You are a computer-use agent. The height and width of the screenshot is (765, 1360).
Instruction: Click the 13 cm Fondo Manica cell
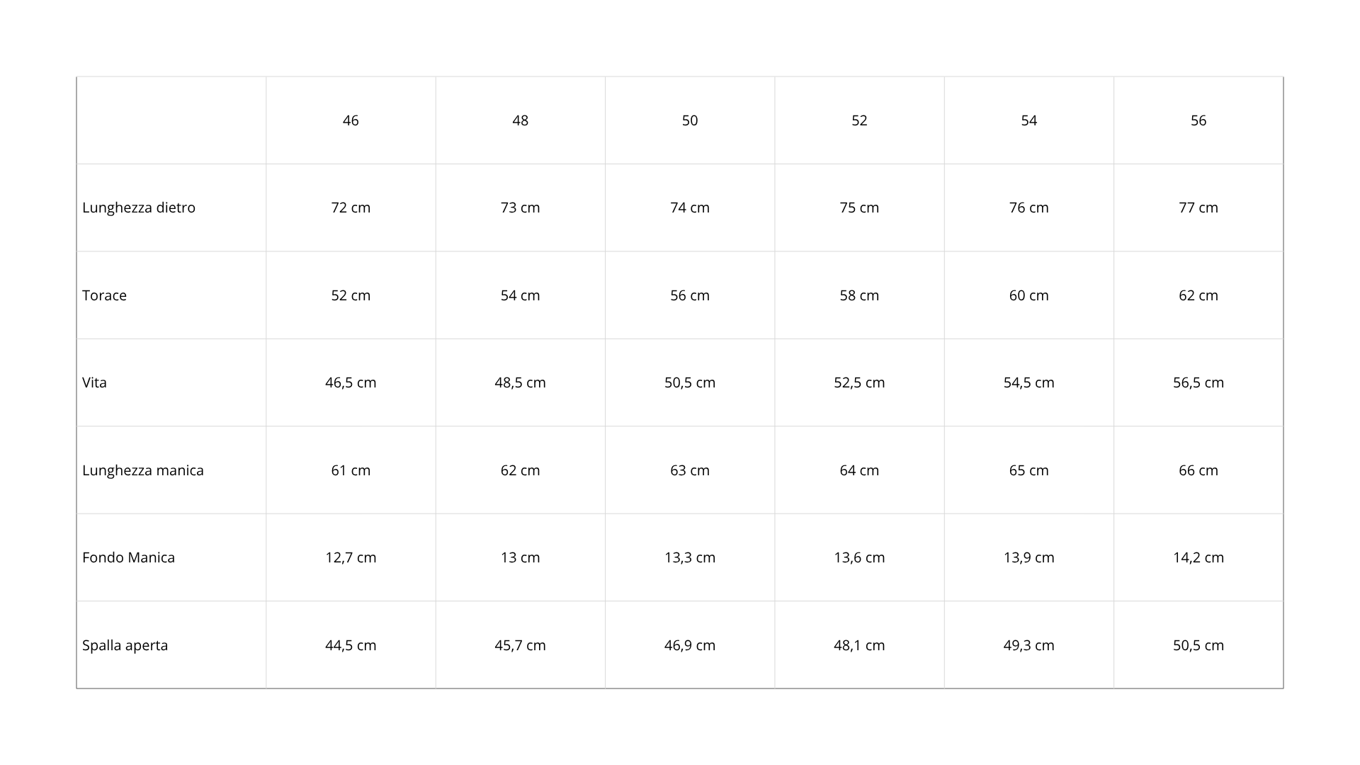pyautogui.click(x=520, y=557)
